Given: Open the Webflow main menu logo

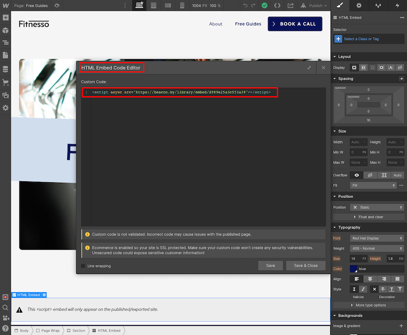Looking at the screenshot, I should (x=6, y=6).
